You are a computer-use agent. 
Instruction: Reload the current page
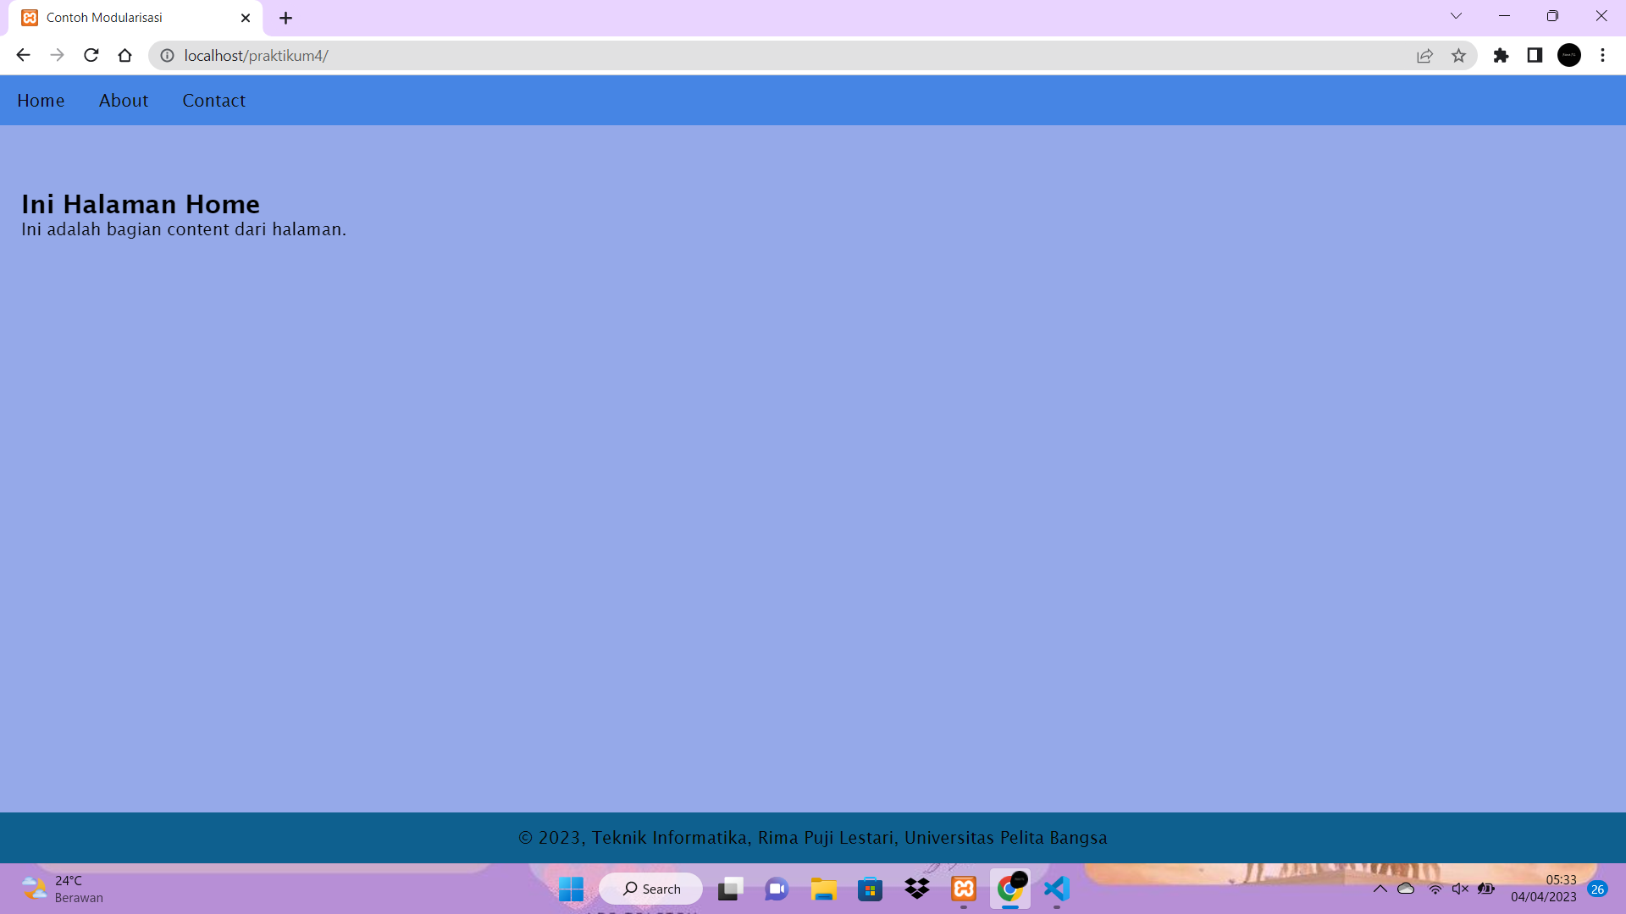pos(91,56)
